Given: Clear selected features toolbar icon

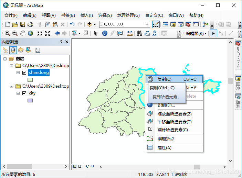Looking at the screenshot, I should tap(86, 33).
